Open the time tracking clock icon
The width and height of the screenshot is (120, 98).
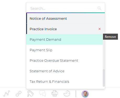click(67, 94)
